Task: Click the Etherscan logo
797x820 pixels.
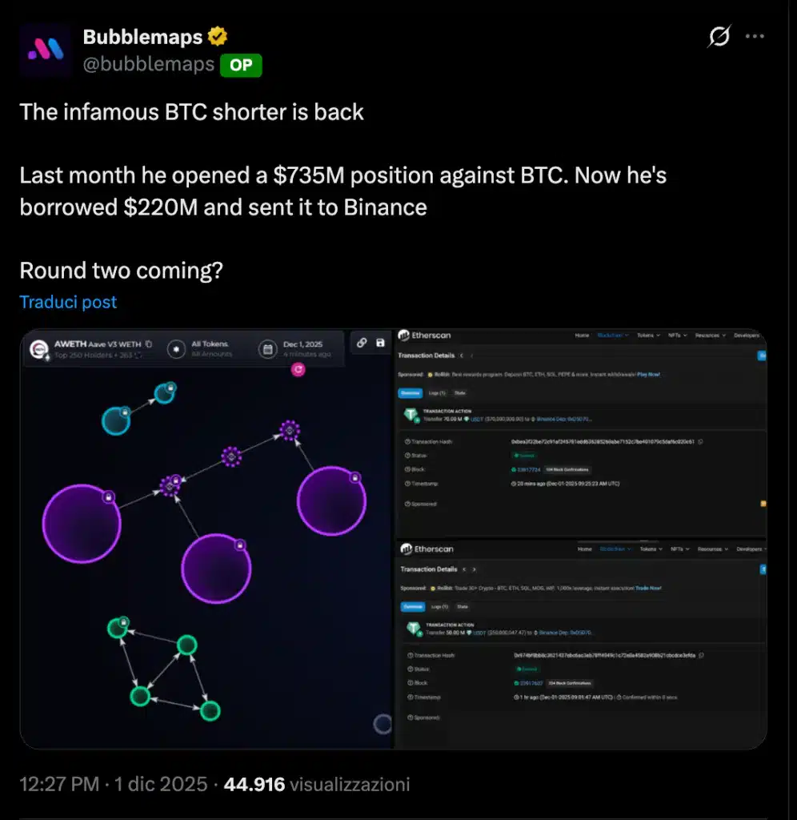Action: 406,336
